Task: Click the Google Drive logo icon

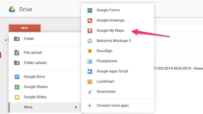Action: [12, 9]
